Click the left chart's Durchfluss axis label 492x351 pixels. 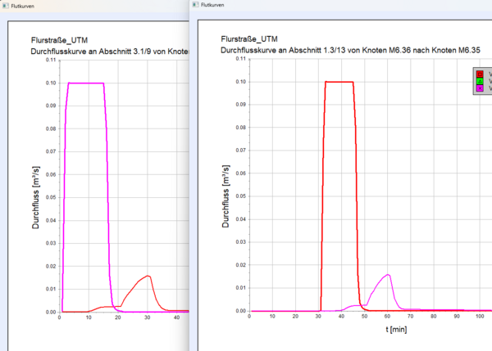pyautogui.click(x=37, y=187)
